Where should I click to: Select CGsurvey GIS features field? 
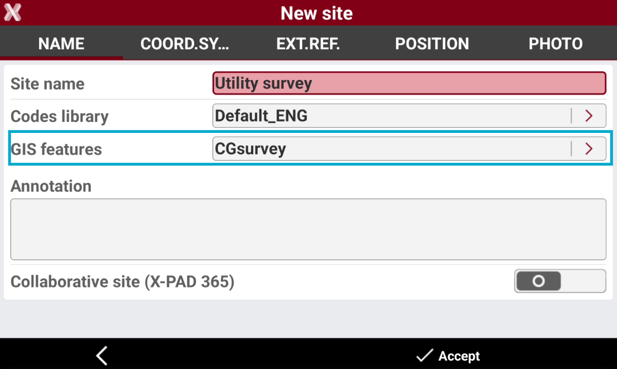409,149
